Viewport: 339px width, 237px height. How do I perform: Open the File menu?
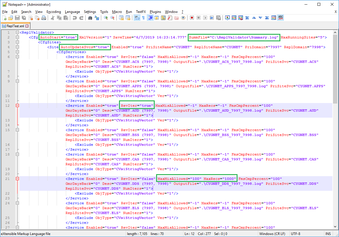click(x=5, y=12)
